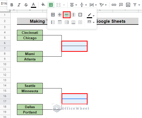The image size is (142, 118).
Task: Select the Portland cell
Action: pos(30,112)
